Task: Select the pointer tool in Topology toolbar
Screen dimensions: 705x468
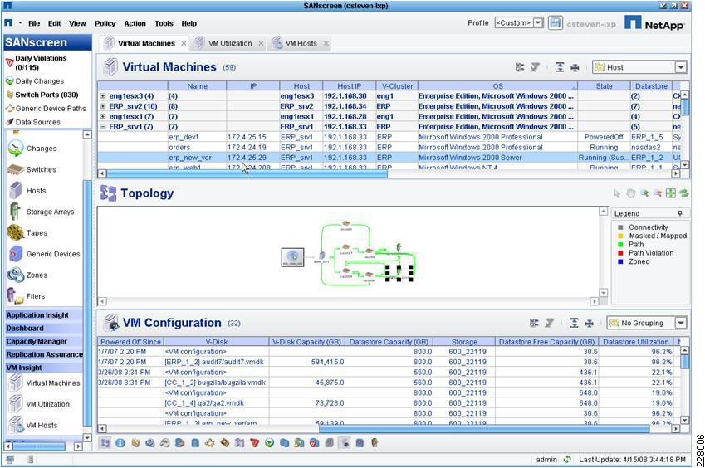Action: coord(617,193)
